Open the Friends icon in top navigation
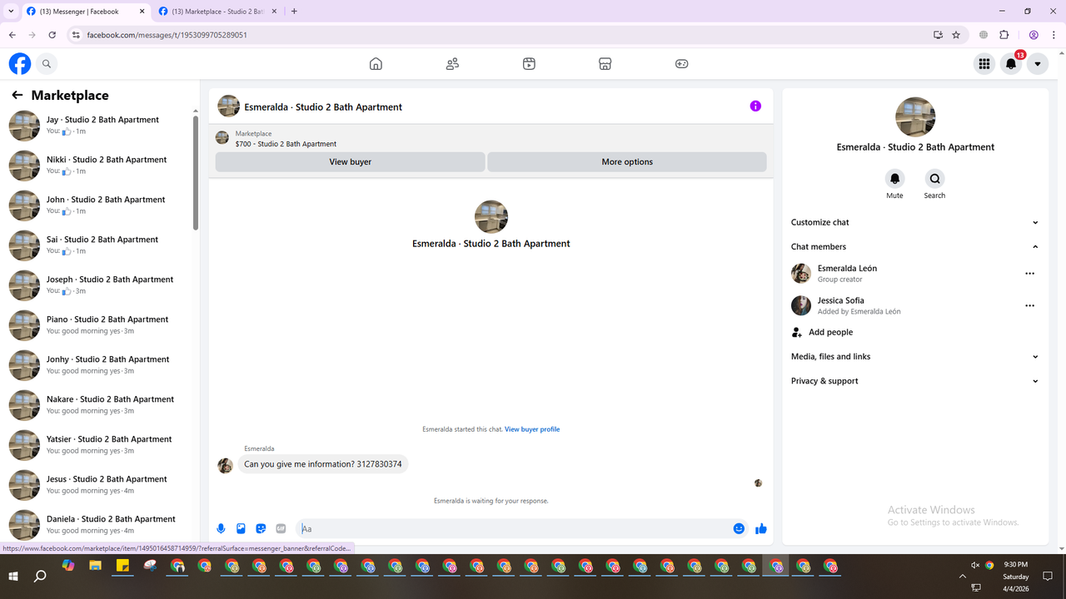Screen dimensions: 1066x599 tap(452, 64)
